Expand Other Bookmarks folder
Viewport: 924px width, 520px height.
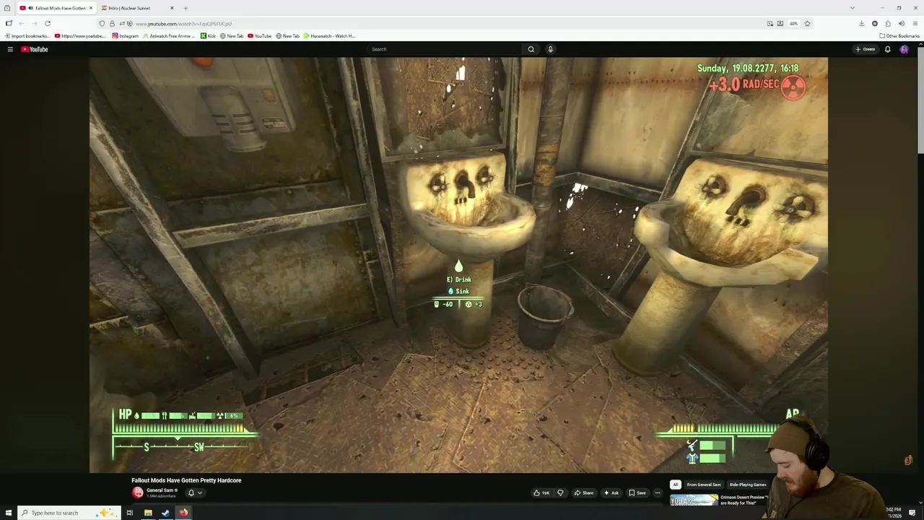899,35
